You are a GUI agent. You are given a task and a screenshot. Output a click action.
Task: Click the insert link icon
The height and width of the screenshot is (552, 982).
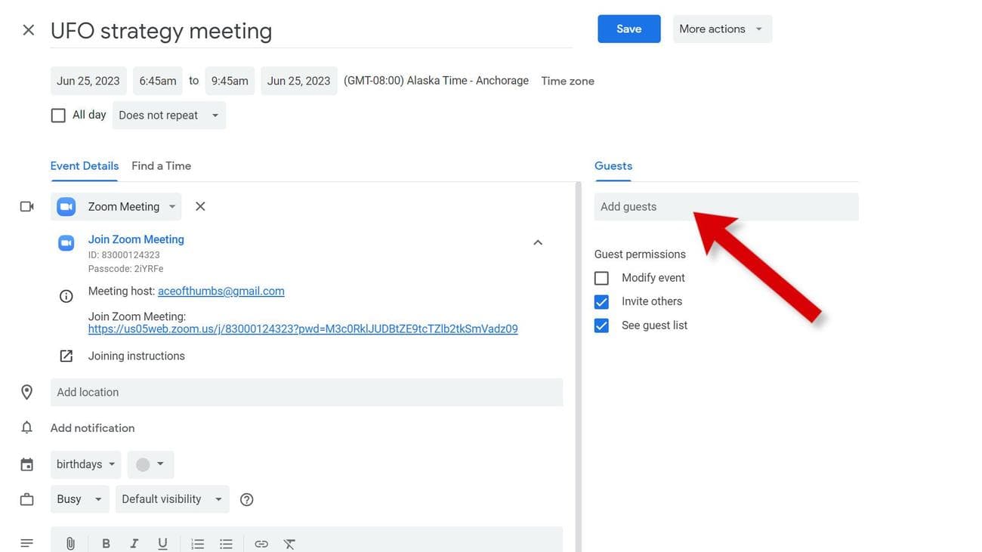coord(261,544)
